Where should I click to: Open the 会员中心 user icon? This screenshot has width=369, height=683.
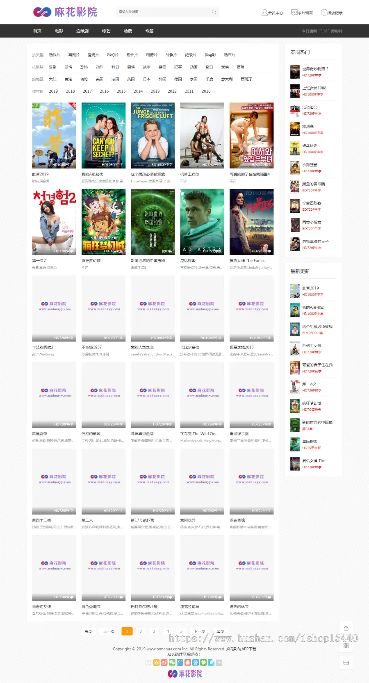pos(264,12)
